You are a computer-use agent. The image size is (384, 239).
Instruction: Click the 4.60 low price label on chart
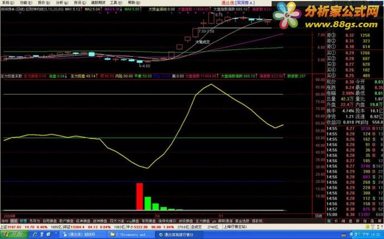[146, 66]
